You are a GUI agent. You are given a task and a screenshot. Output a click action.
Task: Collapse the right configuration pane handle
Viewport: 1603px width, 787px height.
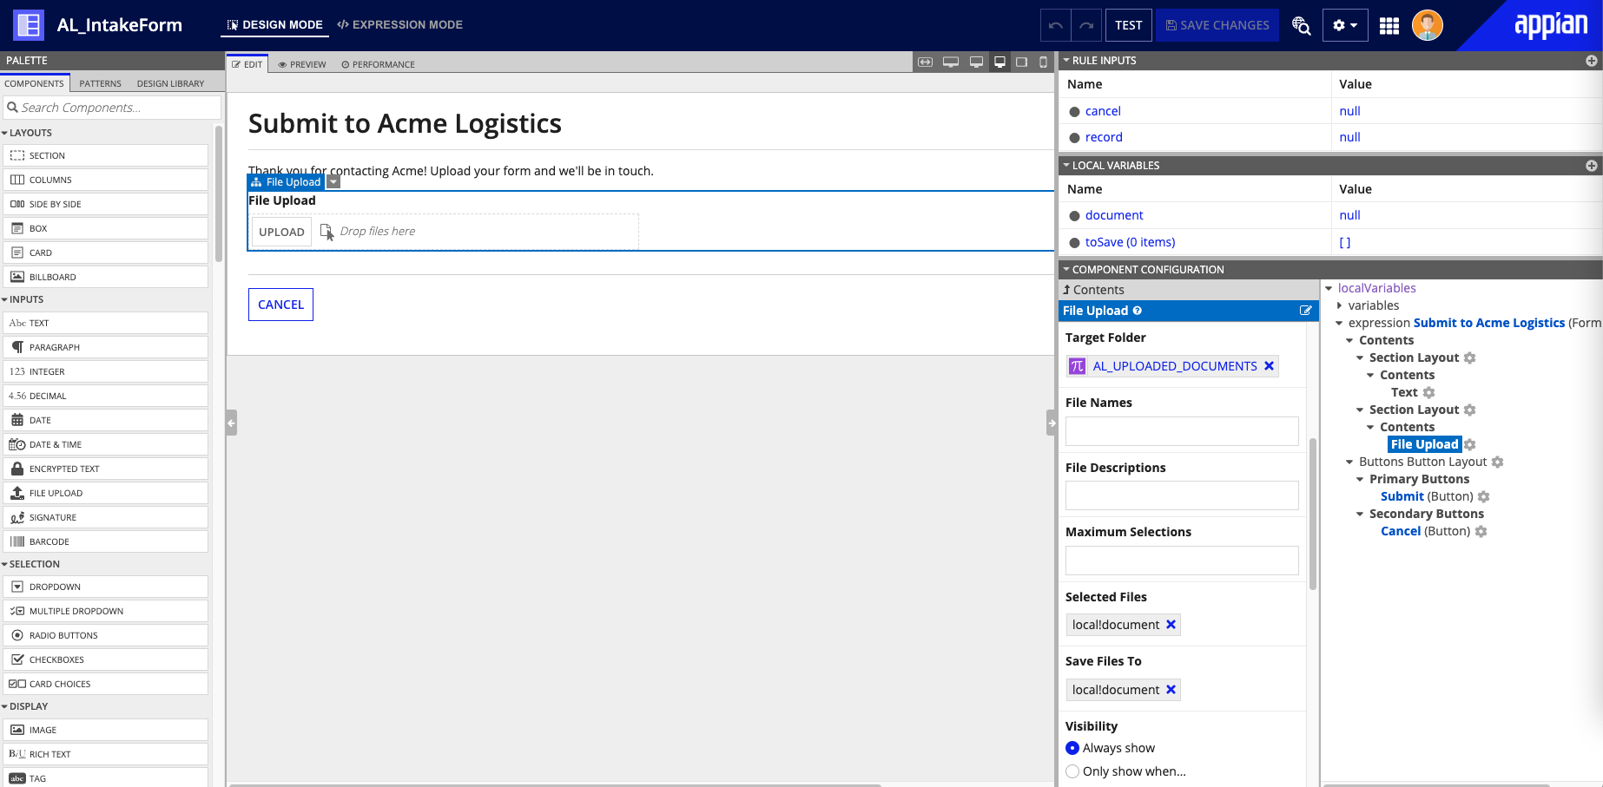point(1052,423)
